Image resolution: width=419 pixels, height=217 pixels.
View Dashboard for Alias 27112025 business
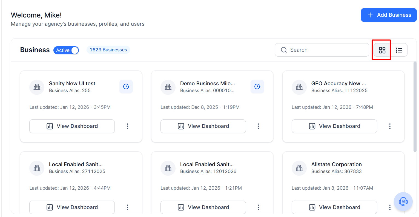coord(72,207)
